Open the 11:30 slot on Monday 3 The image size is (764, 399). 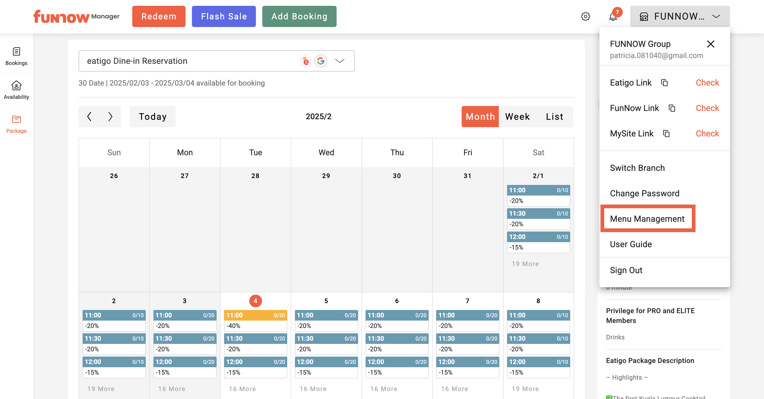(185, 344)
